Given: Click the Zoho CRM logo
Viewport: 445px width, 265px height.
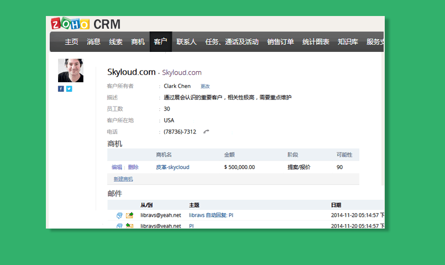Looking at the screenshot, I should [x=86, y=24].
